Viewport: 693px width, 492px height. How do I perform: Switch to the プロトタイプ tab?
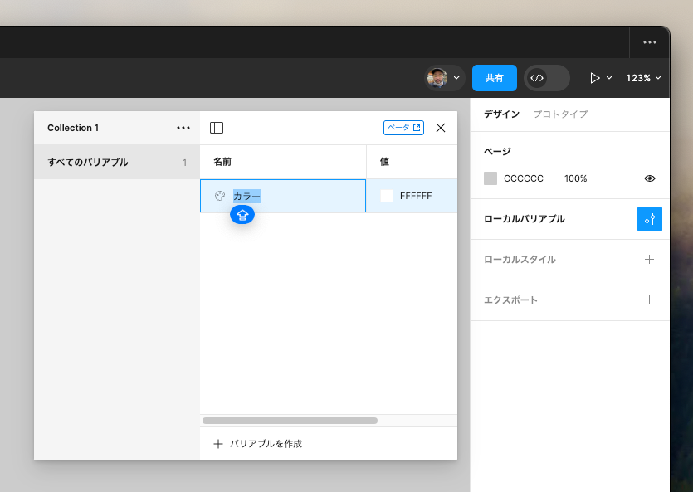point(560,114)
